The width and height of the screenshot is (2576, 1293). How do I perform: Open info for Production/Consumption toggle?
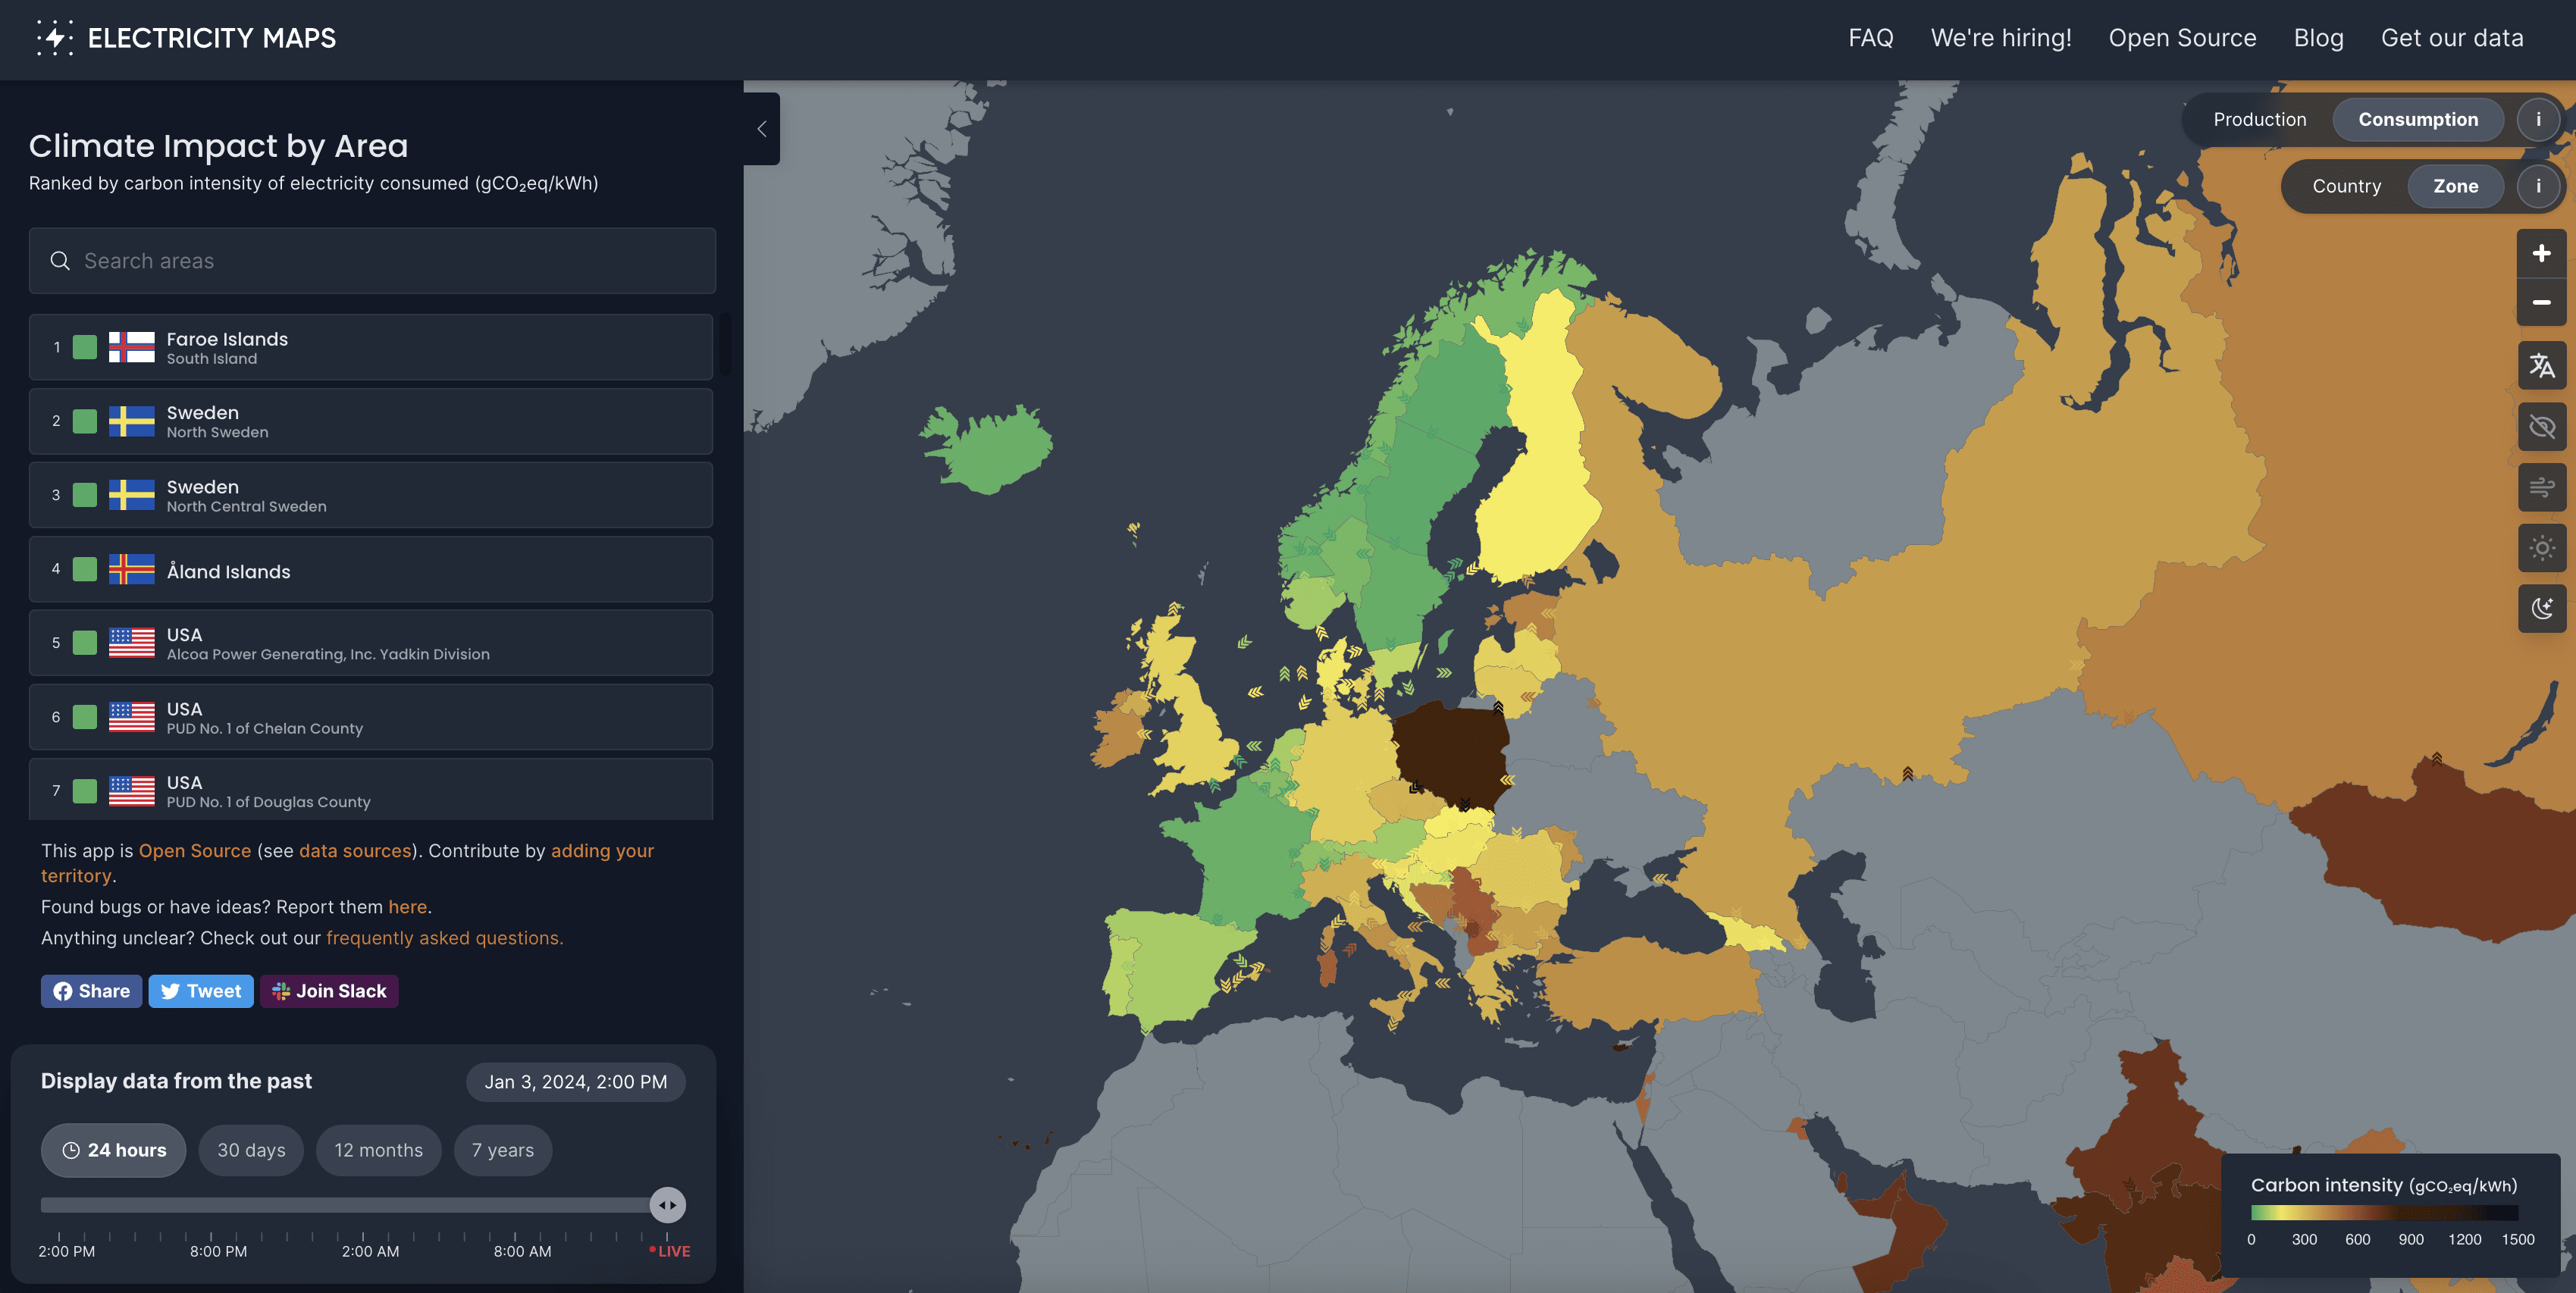[x=2538, y=120]
